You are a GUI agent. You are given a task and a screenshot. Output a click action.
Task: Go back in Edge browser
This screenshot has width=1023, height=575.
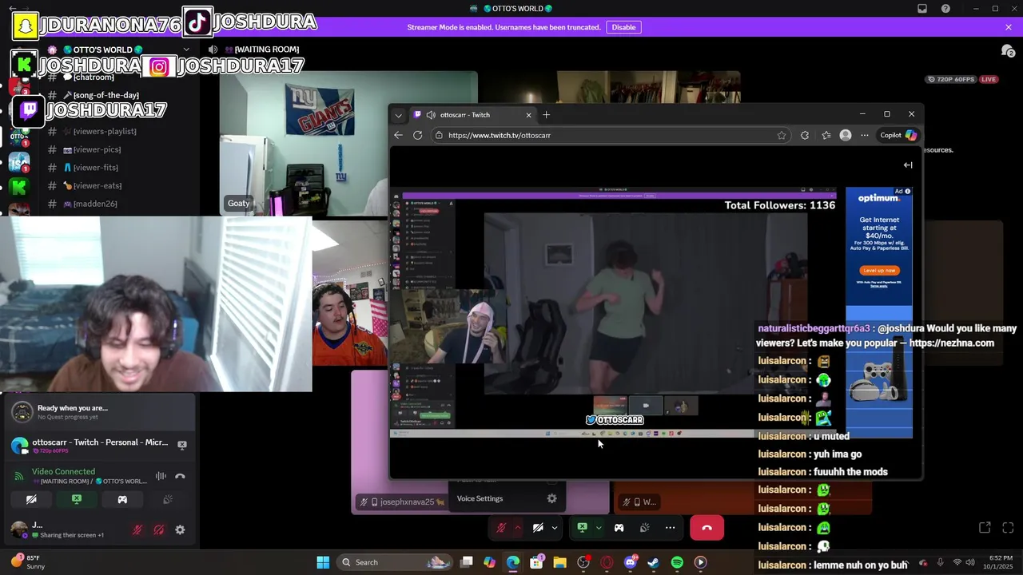(x=399, y=135)
